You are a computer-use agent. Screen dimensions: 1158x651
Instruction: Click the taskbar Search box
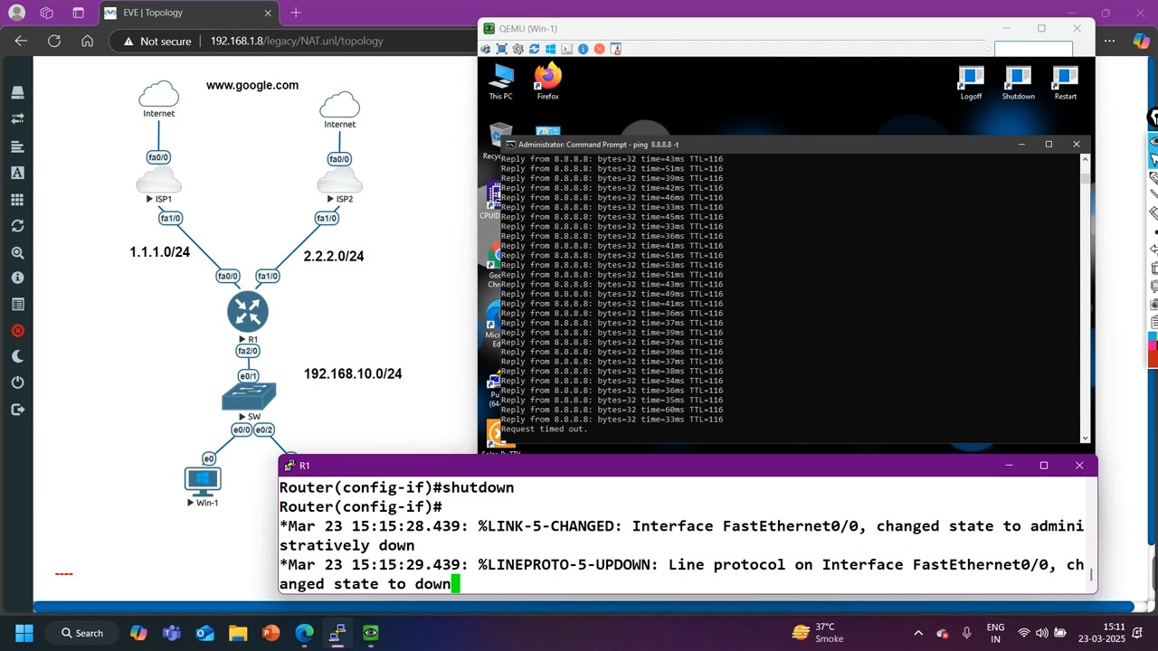pos(83,633)
